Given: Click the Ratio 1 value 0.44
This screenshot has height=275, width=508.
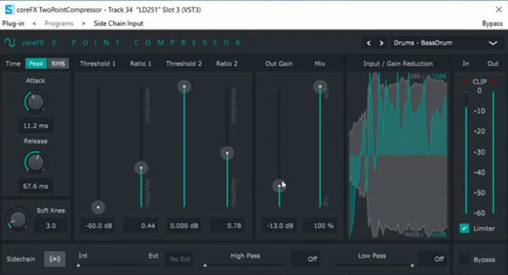Looking at the screenshot, I should [x=141, y=226].
